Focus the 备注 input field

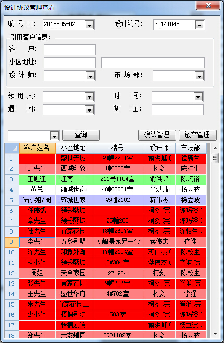[178, 109]
